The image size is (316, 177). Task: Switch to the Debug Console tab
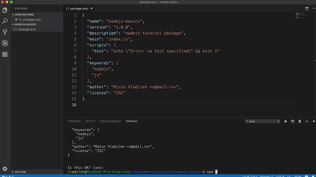(x=111, y=121)
